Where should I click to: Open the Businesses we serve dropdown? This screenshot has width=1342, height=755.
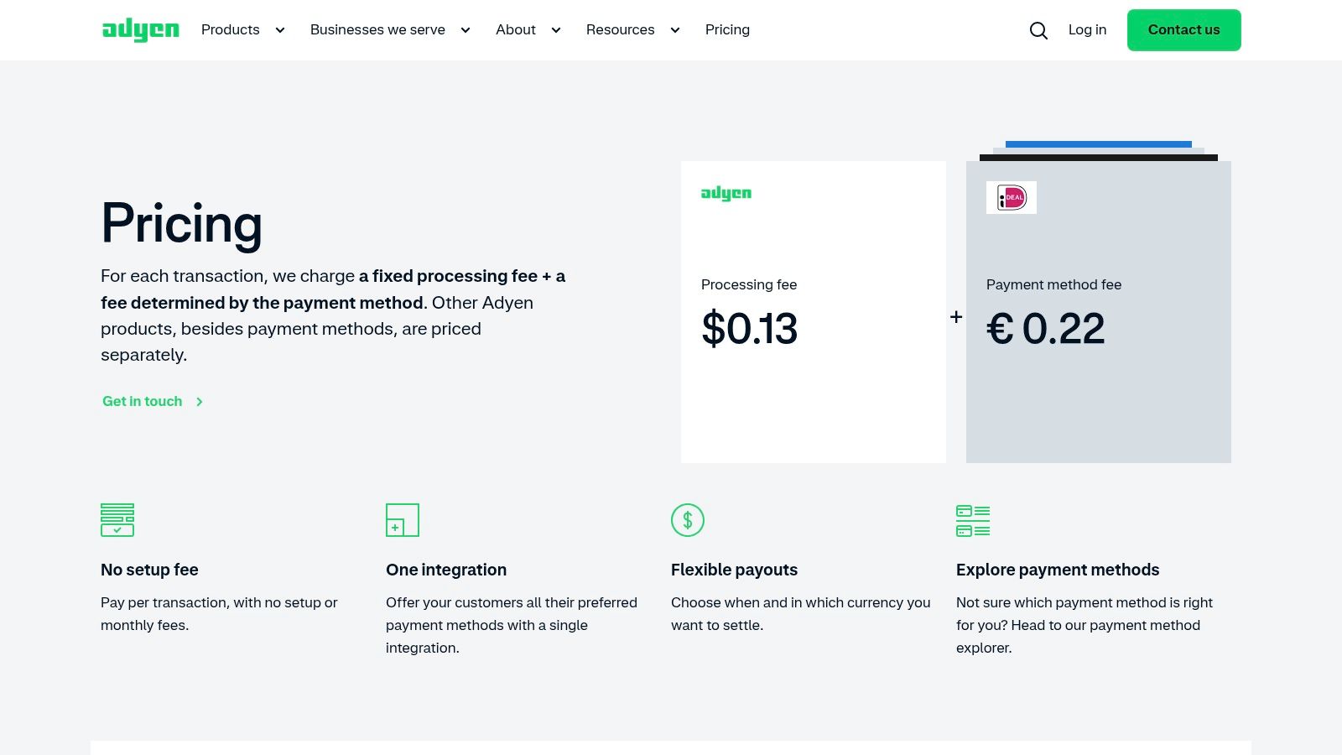pos(466,30)
